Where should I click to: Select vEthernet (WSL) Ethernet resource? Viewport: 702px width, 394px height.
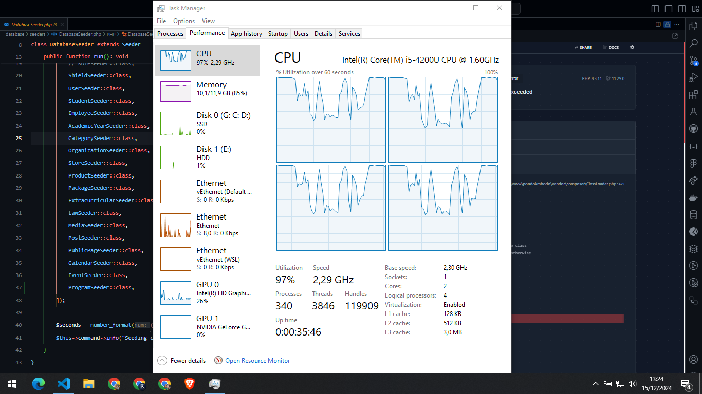point(208,259)
